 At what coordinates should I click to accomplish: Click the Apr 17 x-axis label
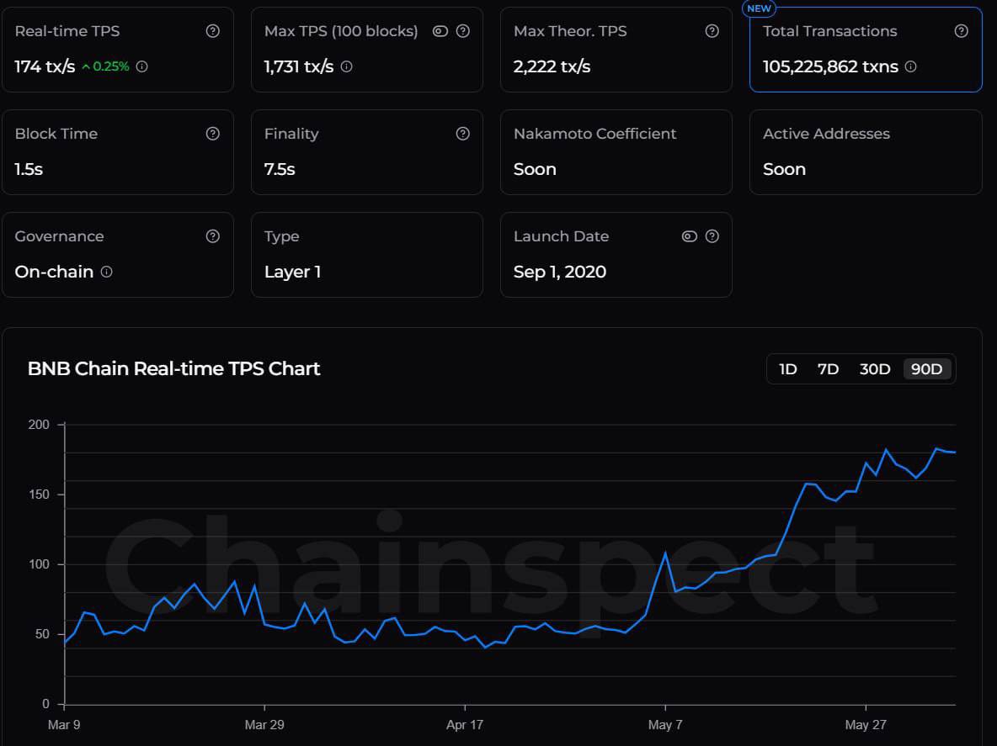[465, 724]
